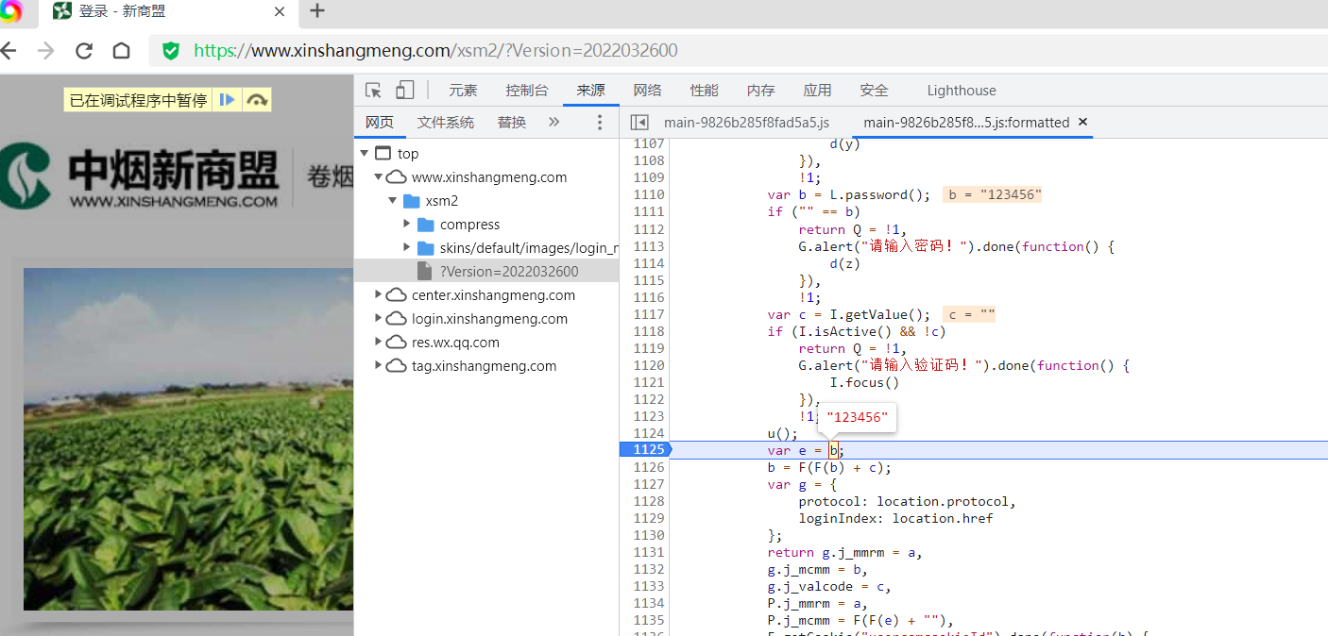Select the js:formatted file tab
1328x636 pixels.
tap(966, 123)
